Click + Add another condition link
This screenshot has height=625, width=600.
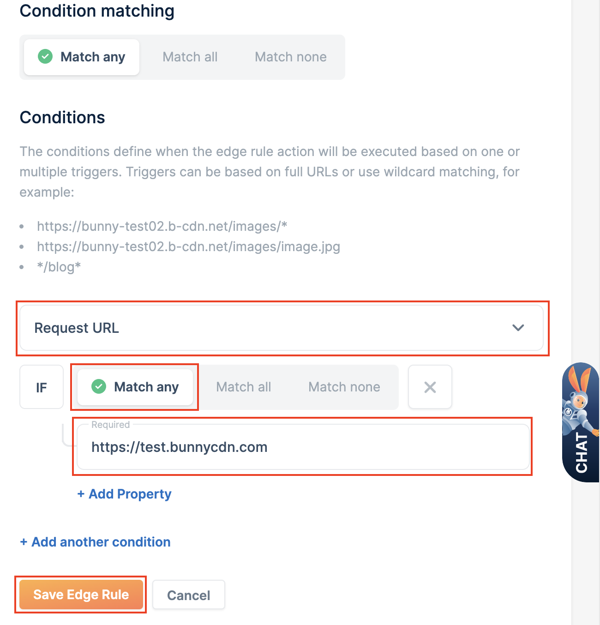[95, 542]
